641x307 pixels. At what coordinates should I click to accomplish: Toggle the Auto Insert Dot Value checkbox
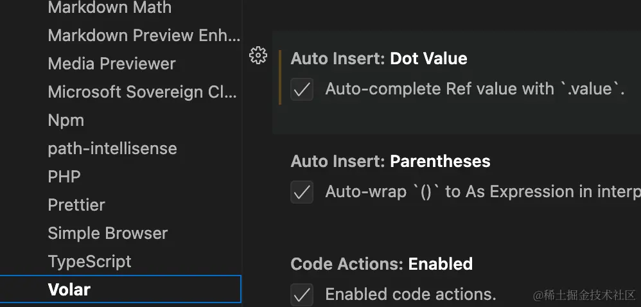click(302, 89)
